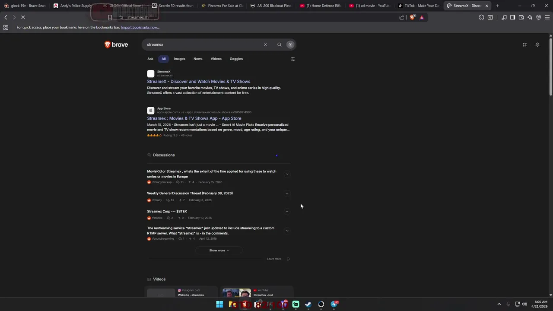The image size is (553, 311).
Task: Open the tab search icon in toolbar
Action: coord(490,17)
